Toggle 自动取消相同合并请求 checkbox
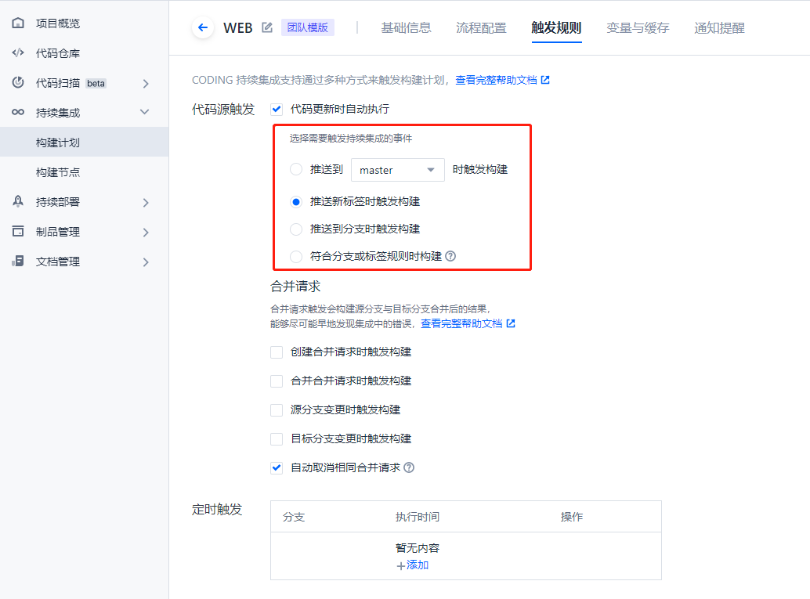 coord(277,468)
